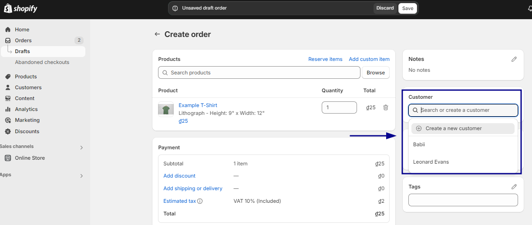This screenshot has height=225, width=532.
Task: Select Drafts under Orders
Action: point(44,51)
